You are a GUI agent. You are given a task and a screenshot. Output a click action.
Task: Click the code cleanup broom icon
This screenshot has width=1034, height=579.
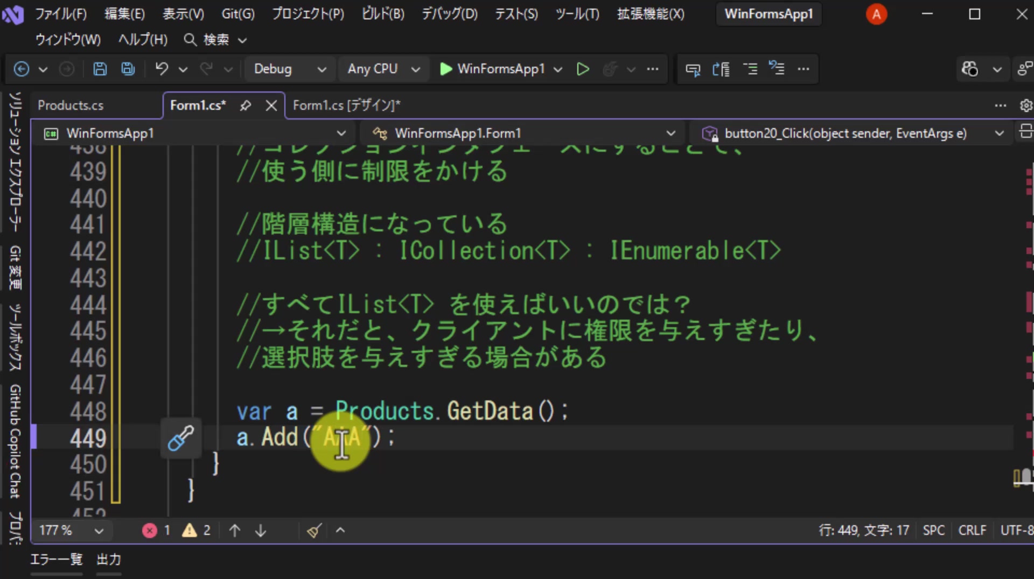point(315,531)
